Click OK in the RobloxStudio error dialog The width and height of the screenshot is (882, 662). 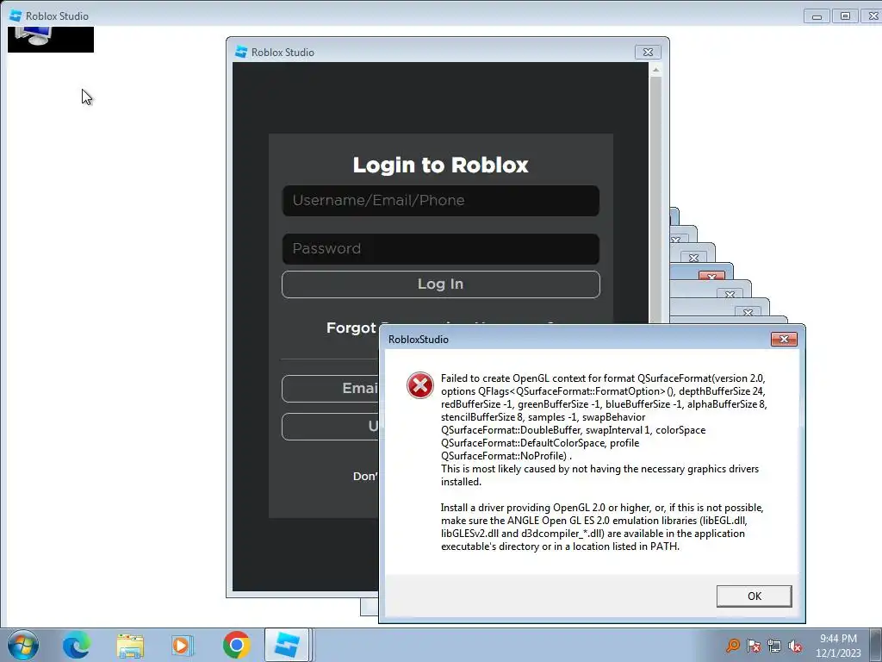(754, 596)
